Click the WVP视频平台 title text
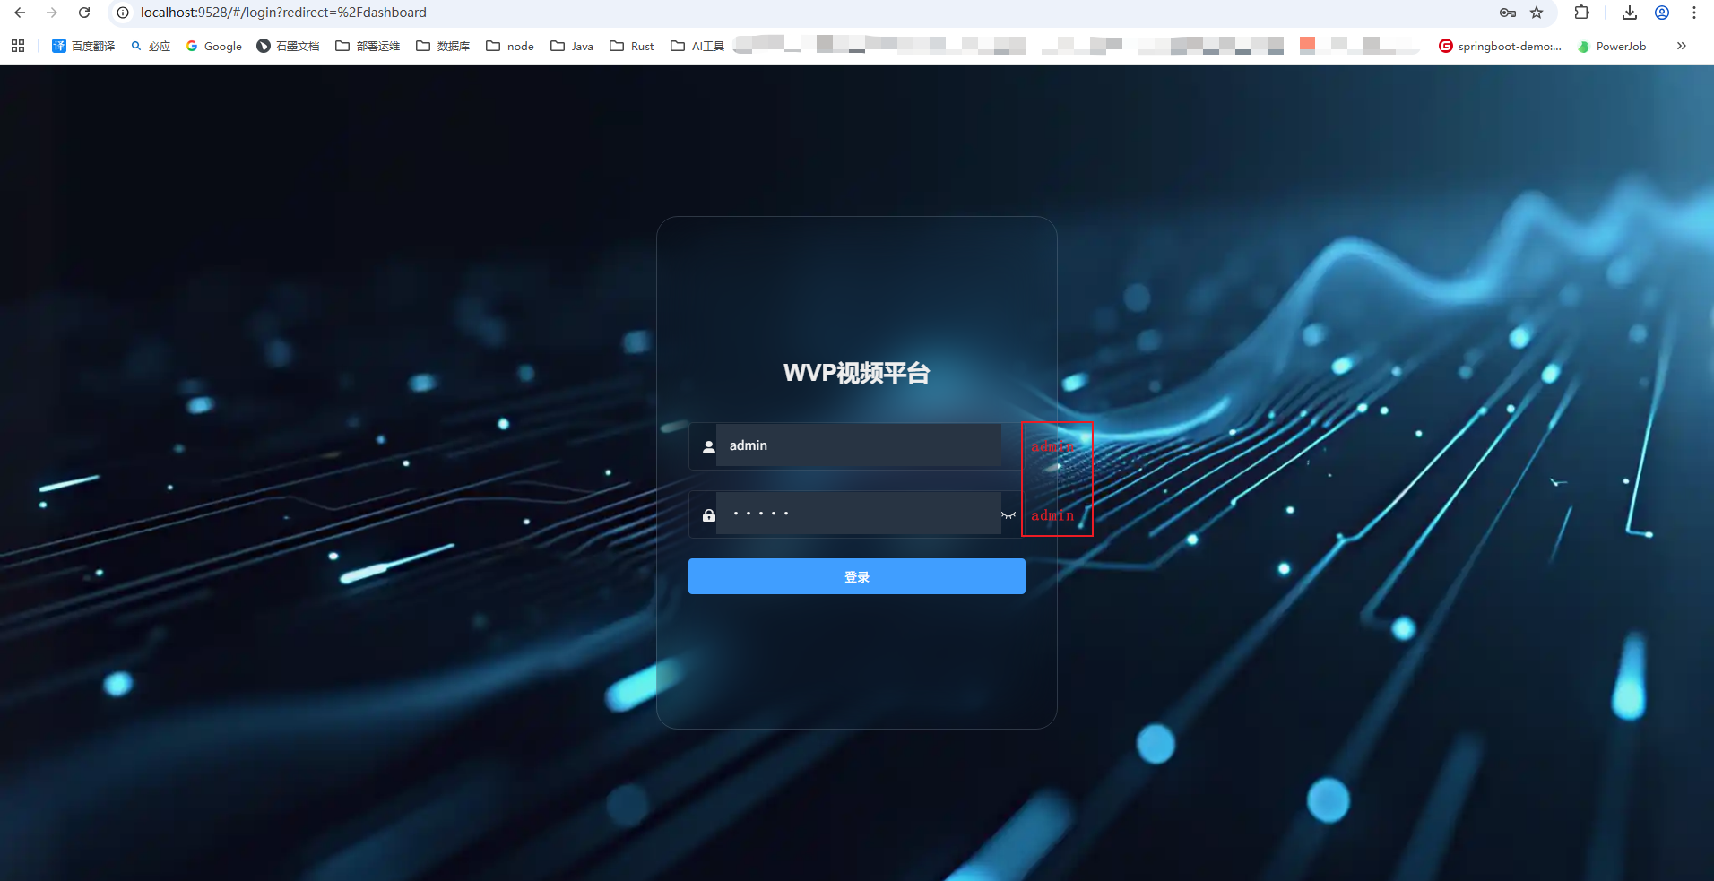 pyautogui.click(x=856, y=373)
